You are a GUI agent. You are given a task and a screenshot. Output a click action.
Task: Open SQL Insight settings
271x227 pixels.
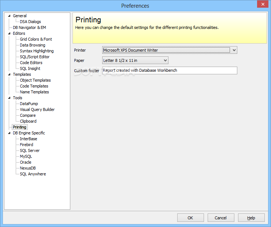click(30, 68)
